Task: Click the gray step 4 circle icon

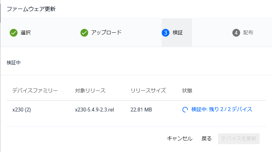Action: coord(236,33)
